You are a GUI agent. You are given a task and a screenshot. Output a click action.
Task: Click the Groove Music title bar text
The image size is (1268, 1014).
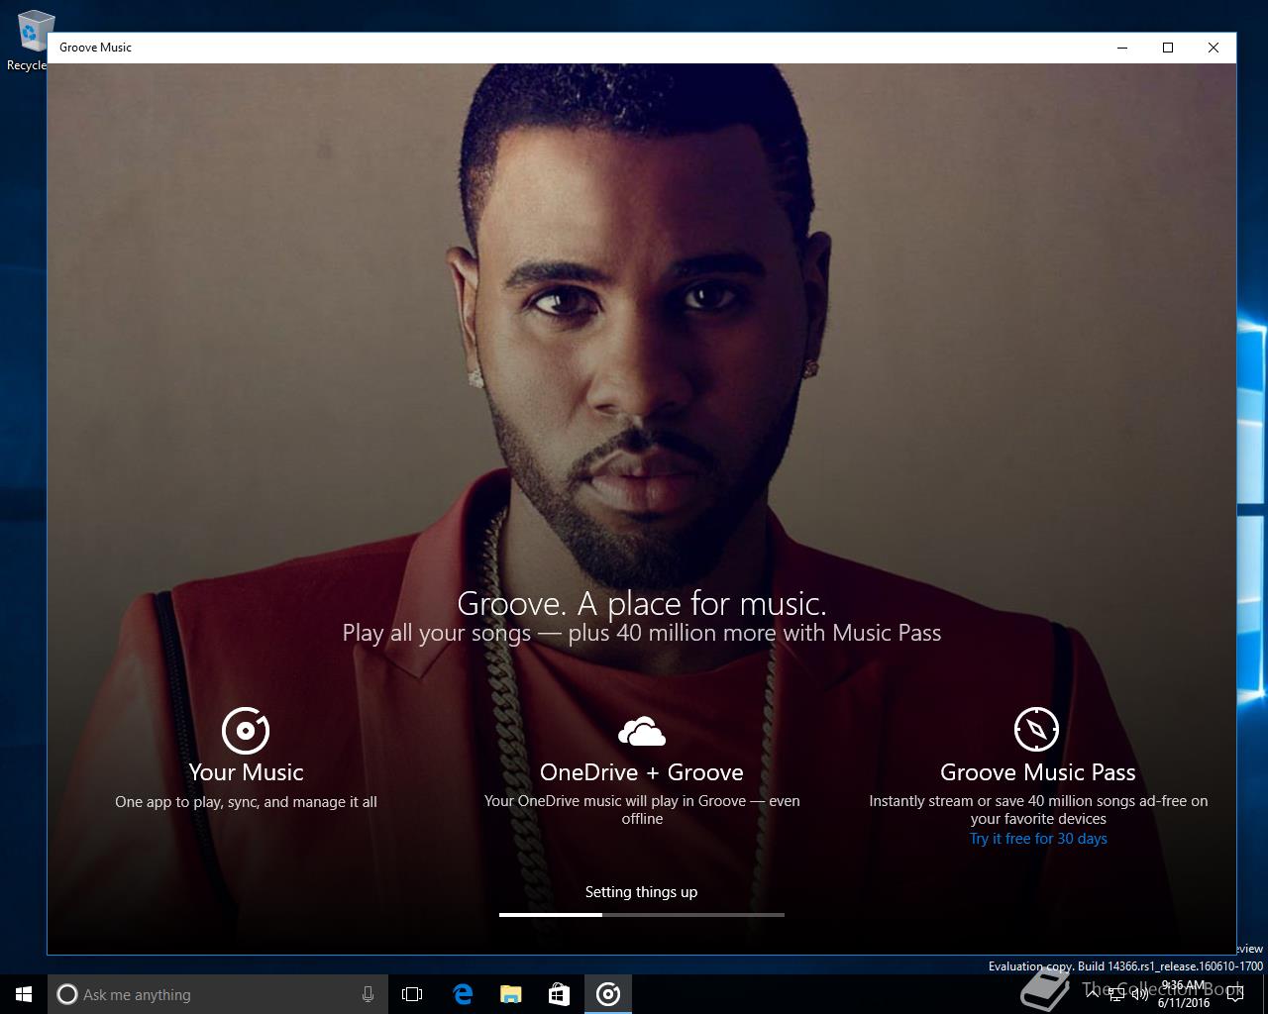coord(95,48)
